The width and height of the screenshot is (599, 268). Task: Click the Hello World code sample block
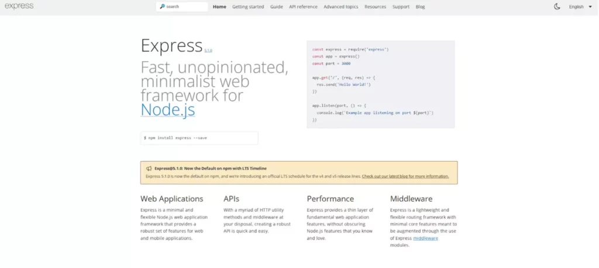click(x=380, y=84)
